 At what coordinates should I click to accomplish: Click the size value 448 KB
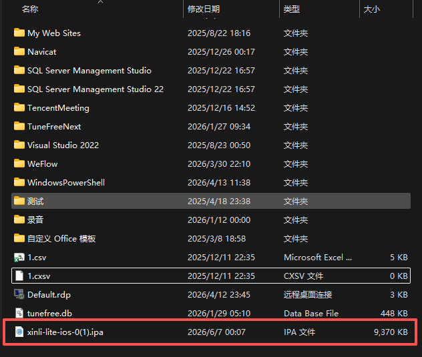394,313
